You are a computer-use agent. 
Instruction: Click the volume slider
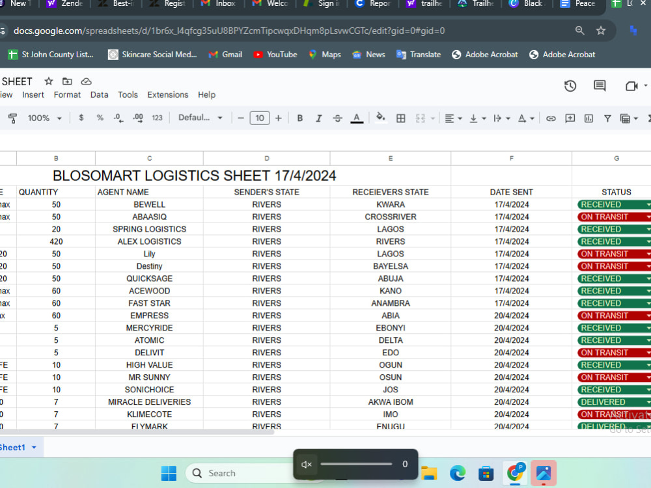(356, 464)
